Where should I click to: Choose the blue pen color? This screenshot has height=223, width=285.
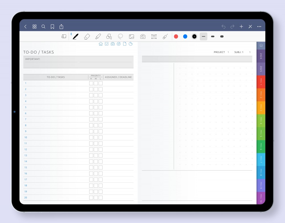point(185,36)
